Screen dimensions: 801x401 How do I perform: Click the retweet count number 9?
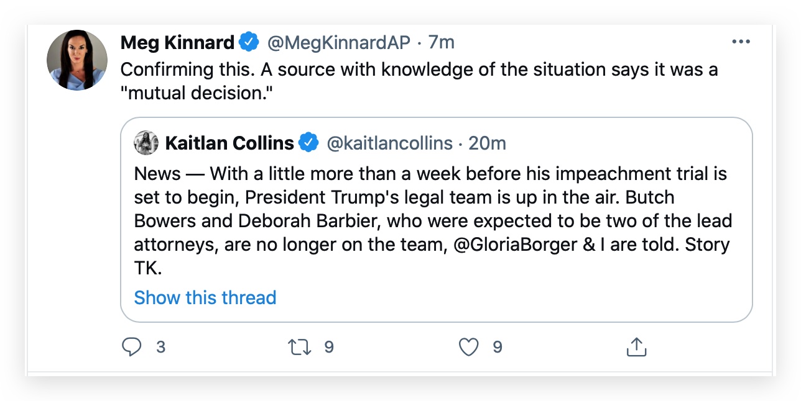point(329,347)
